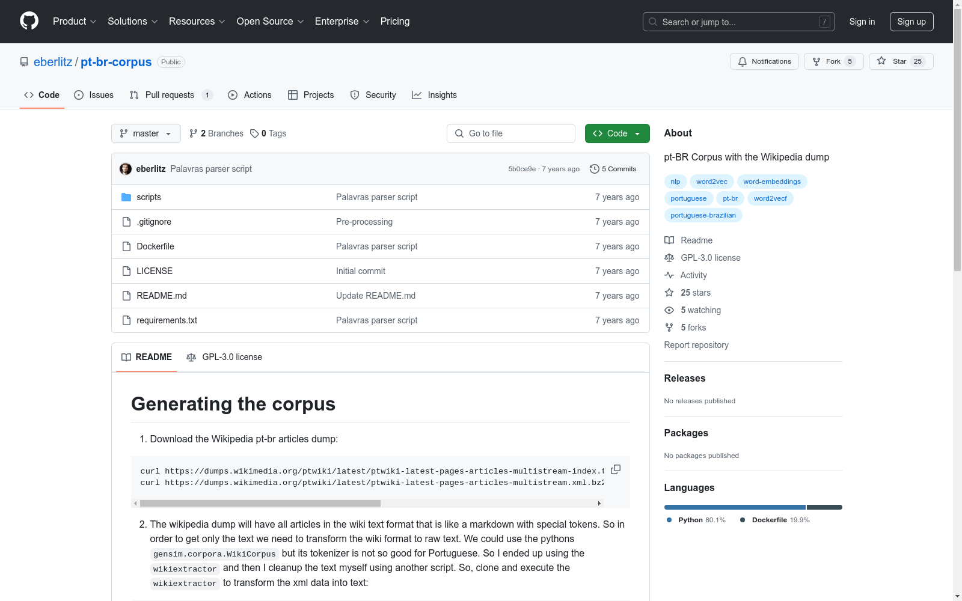Screen dimensions: 962x601
Task: Open the 'Update README.md' commit message
Action: coord(376,296)
